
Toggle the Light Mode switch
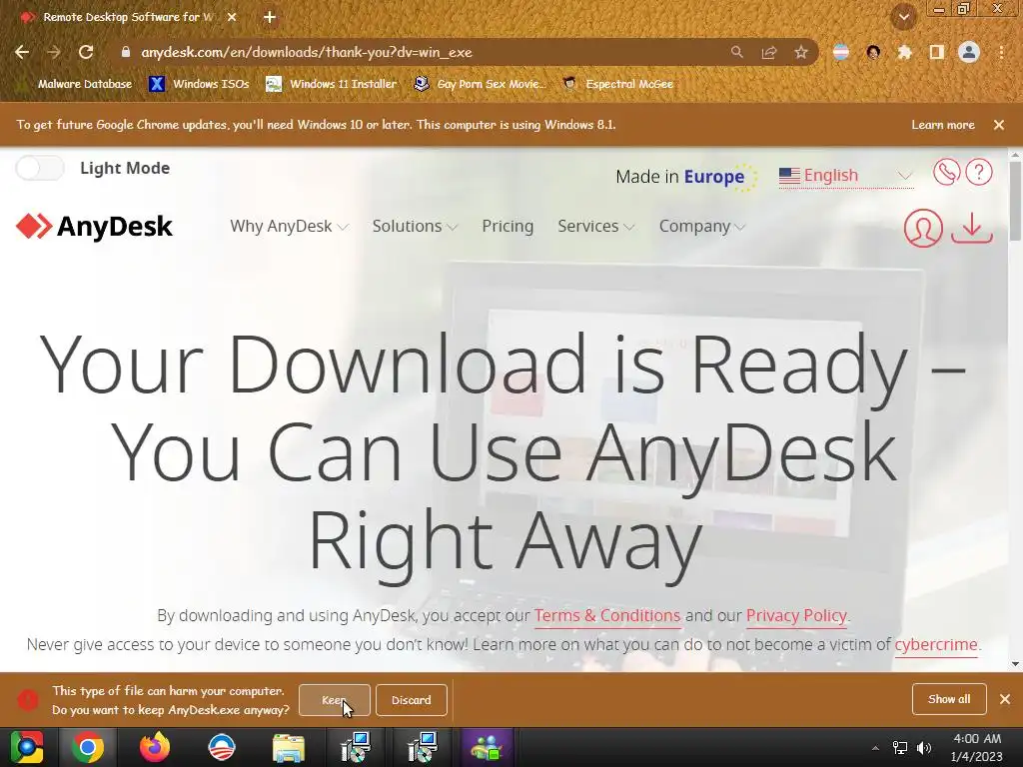click(x=40, y=168)
